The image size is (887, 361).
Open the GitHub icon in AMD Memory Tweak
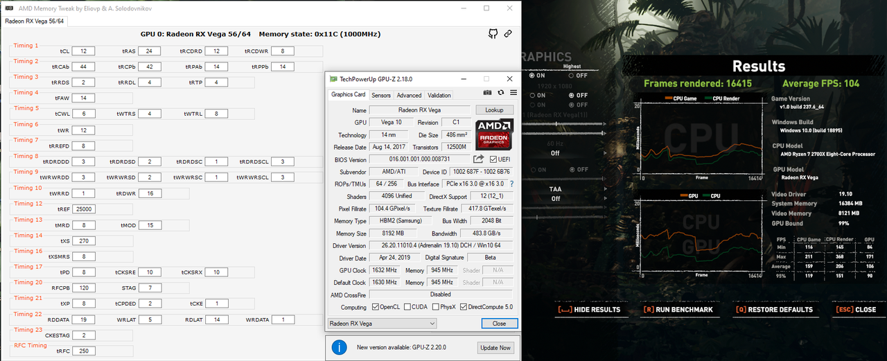pyautogui.click(x=493, y=33)
